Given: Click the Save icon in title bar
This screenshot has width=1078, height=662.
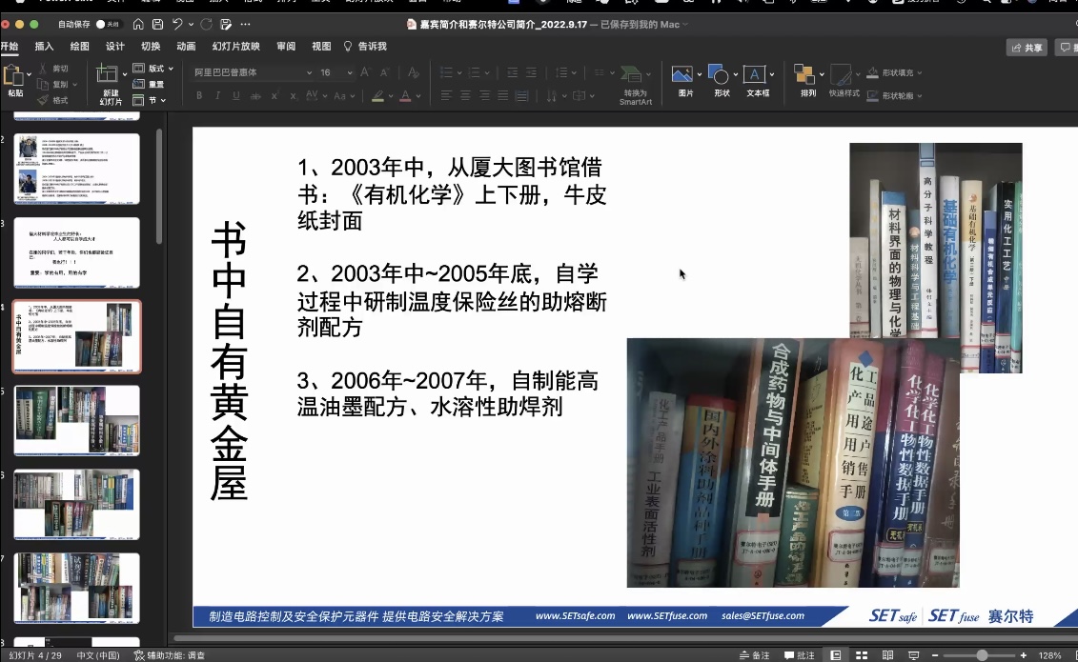Looking at the screenshot, I should (157, 24).
